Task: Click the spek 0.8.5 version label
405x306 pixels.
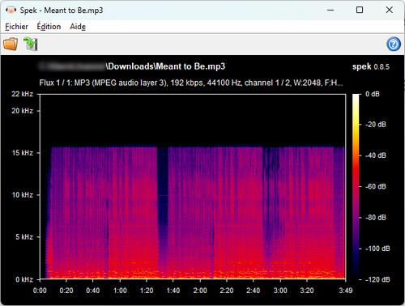Action: (x=371, y=66)
